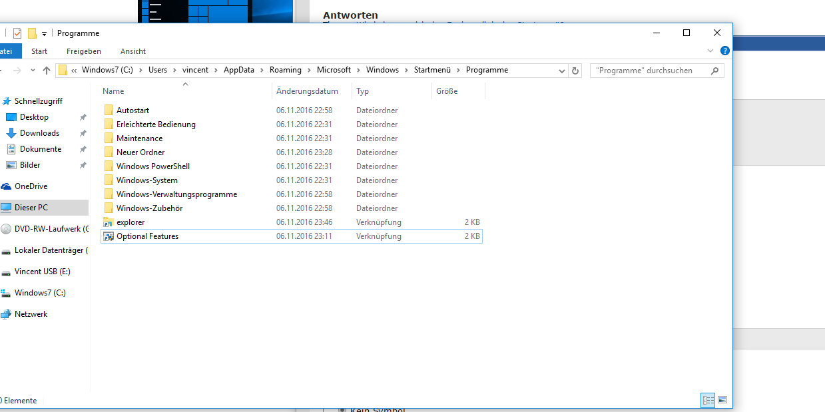Click the New Folder quick access icon
The width and height of the screenshot is (825, 412).
[32, 33]
